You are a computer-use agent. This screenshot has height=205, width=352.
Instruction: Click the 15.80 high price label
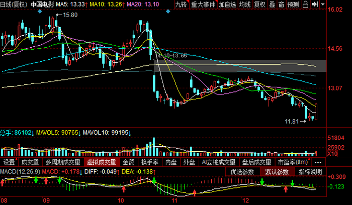click(x=70, y=15)
